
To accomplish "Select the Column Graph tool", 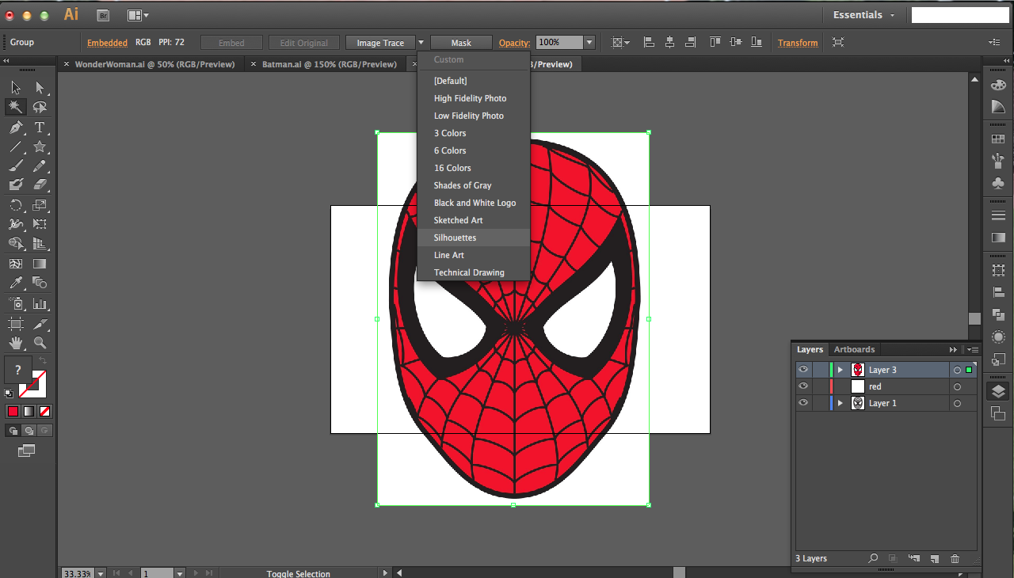I will click(x=40, y=303).
